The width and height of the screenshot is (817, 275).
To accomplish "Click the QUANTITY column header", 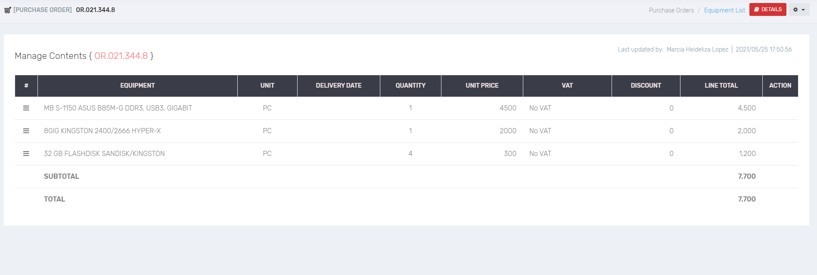I will point(410,86).
